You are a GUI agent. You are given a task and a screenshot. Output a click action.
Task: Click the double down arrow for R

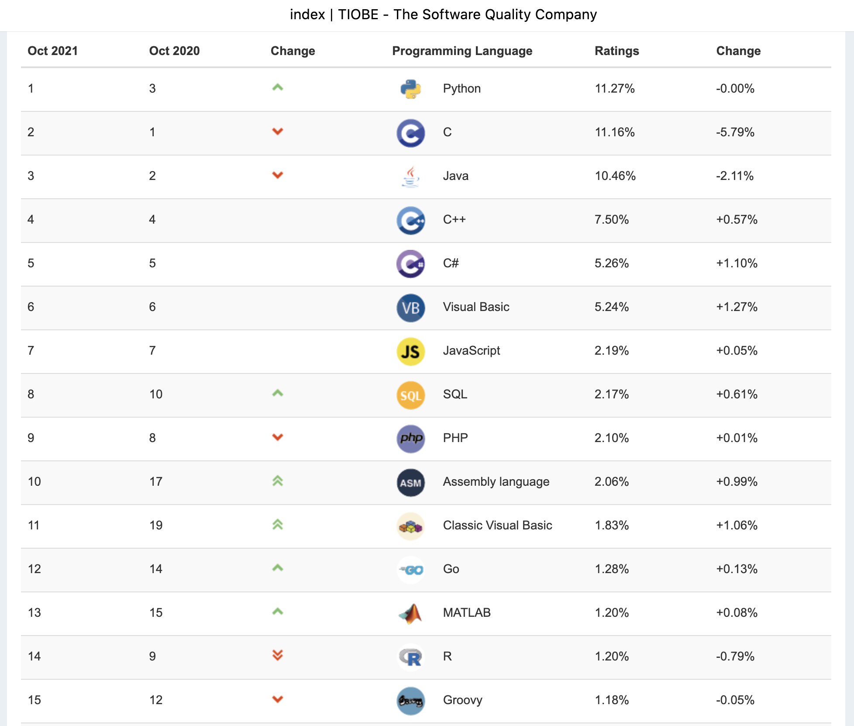coord(278,655)
